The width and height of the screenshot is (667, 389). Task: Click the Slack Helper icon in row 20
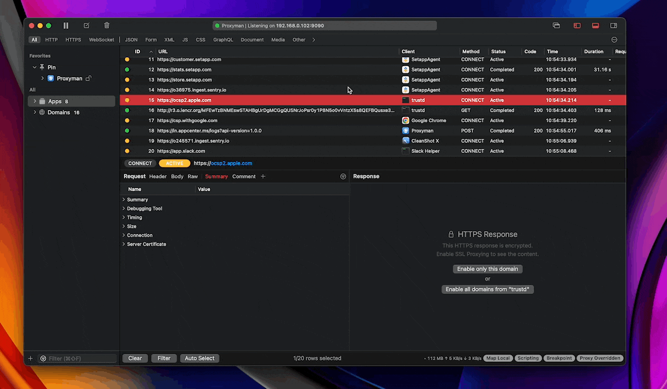[x=406, y=151]
